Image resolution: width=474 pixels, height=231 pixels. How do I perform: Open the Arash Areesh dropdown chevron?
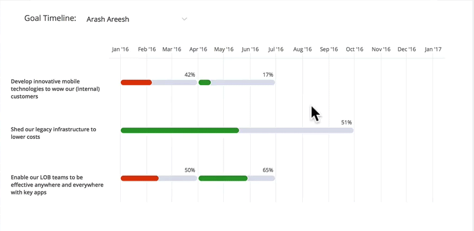(x=184, y=19)
